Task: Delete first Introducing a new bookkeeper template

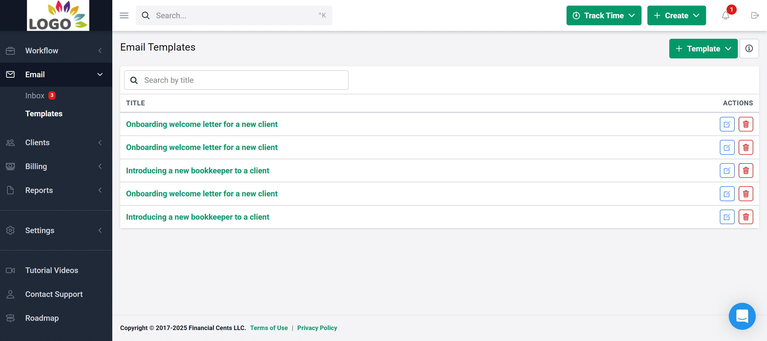Action: click(x=746, y=171)
